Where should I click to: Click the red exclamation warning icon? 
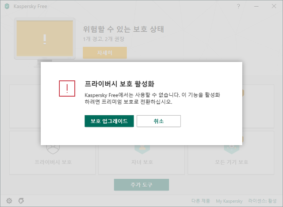[x=67, y=88]
